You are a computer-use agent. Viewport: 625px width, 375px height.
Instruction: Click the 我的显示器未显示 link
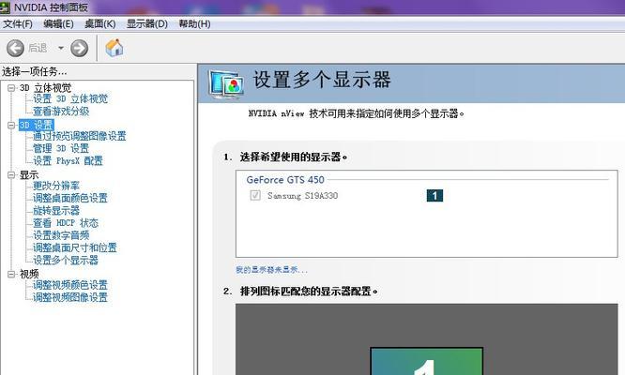271,270
